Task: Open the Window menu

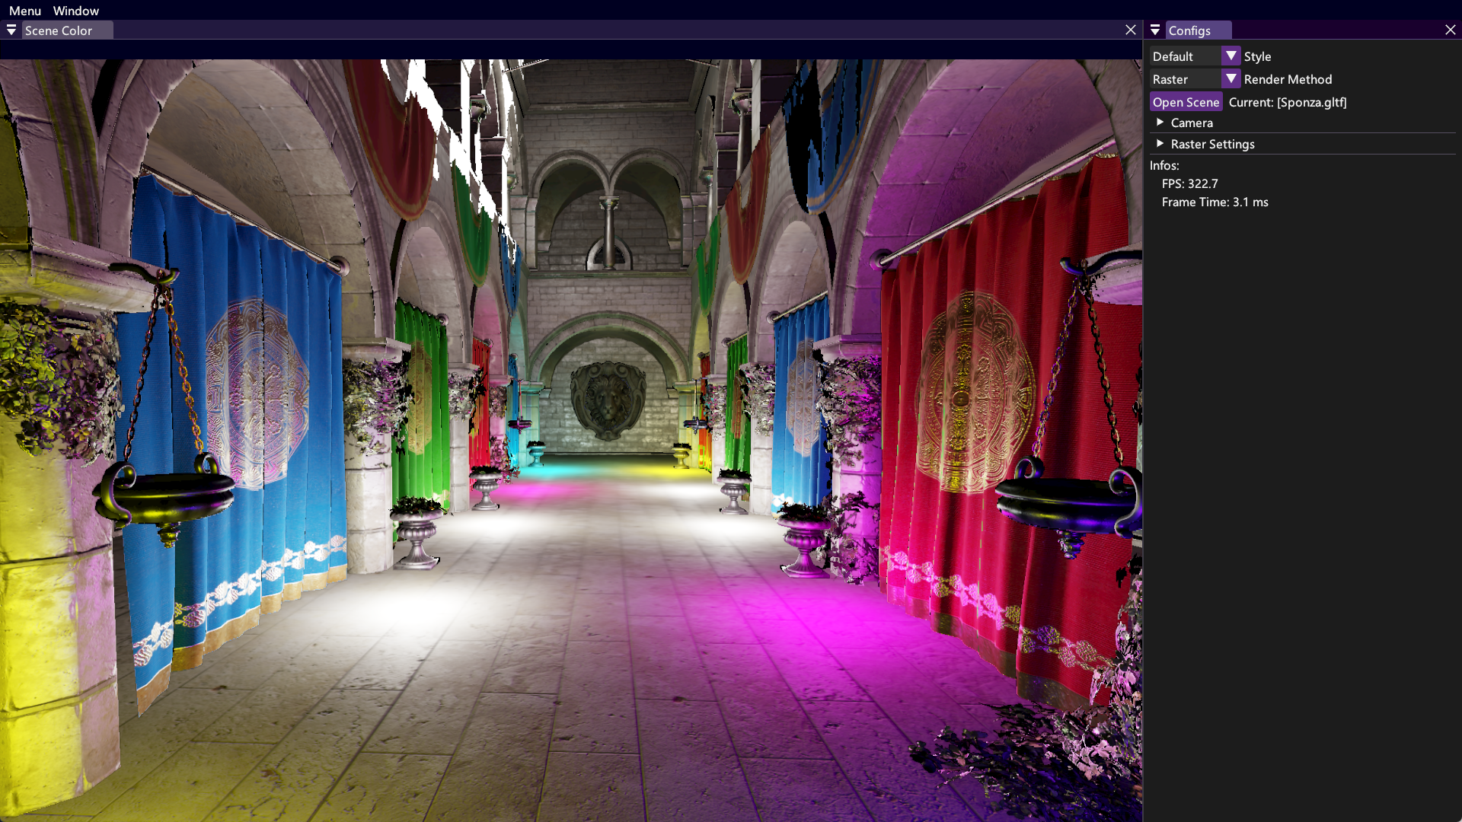Action: [75, 10]
